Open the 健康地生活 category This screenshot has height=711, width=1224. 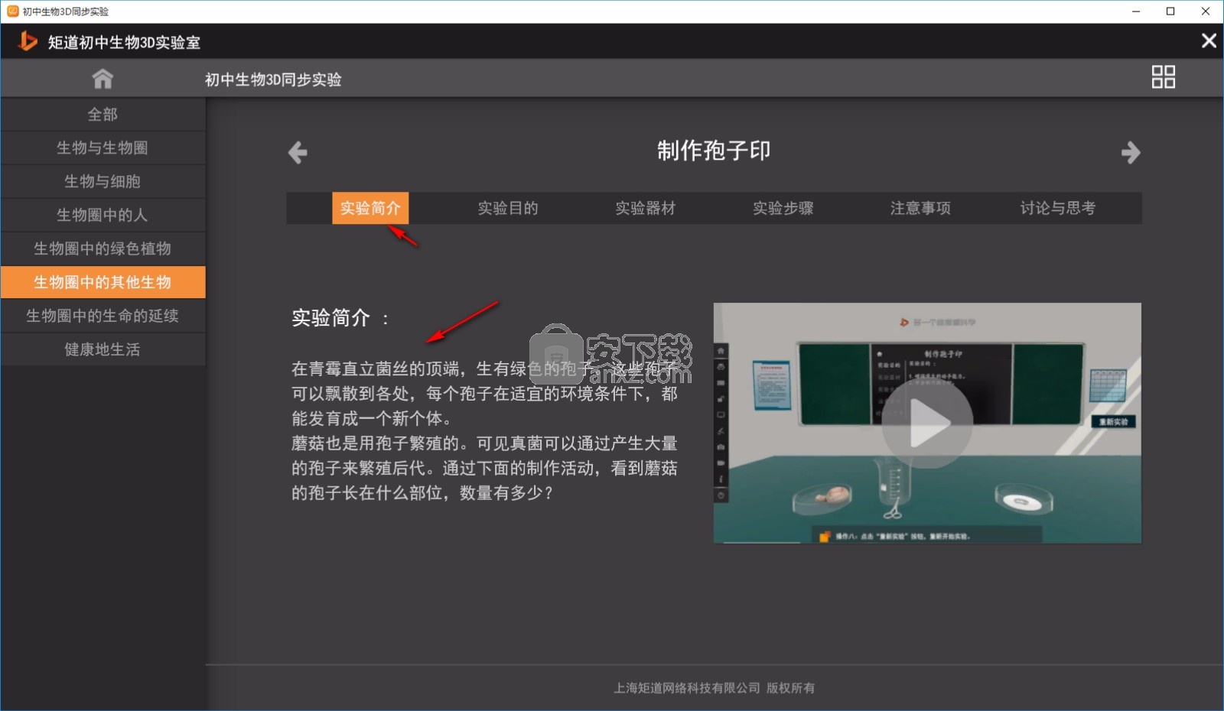(103, 349)
